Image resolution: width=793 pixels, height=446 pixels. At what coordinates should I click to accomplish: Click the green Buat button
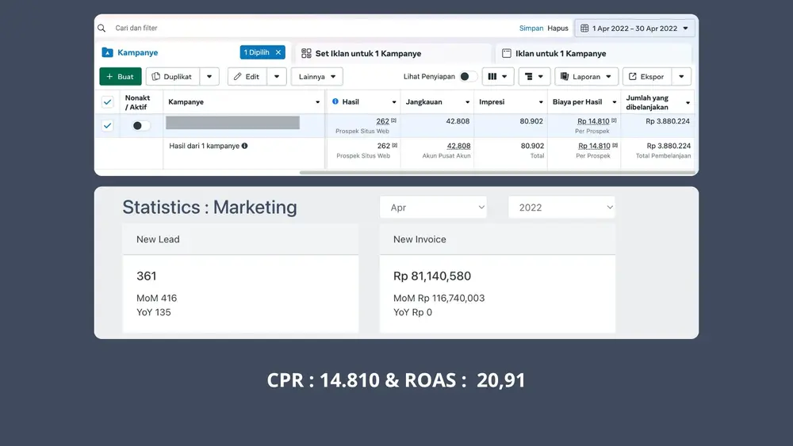121,77
